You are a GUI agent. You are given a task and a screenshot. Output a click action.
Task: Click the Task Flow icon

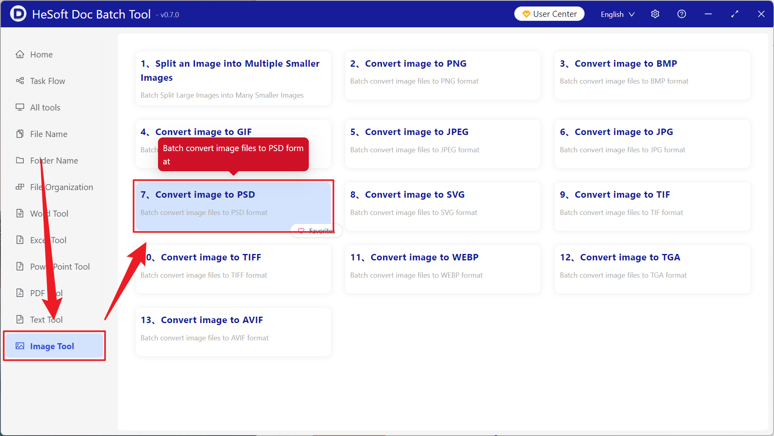tap(20, 81)
